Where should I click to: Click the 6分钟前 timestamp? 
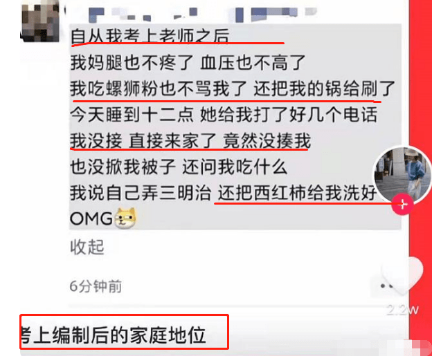coord(96,286)
